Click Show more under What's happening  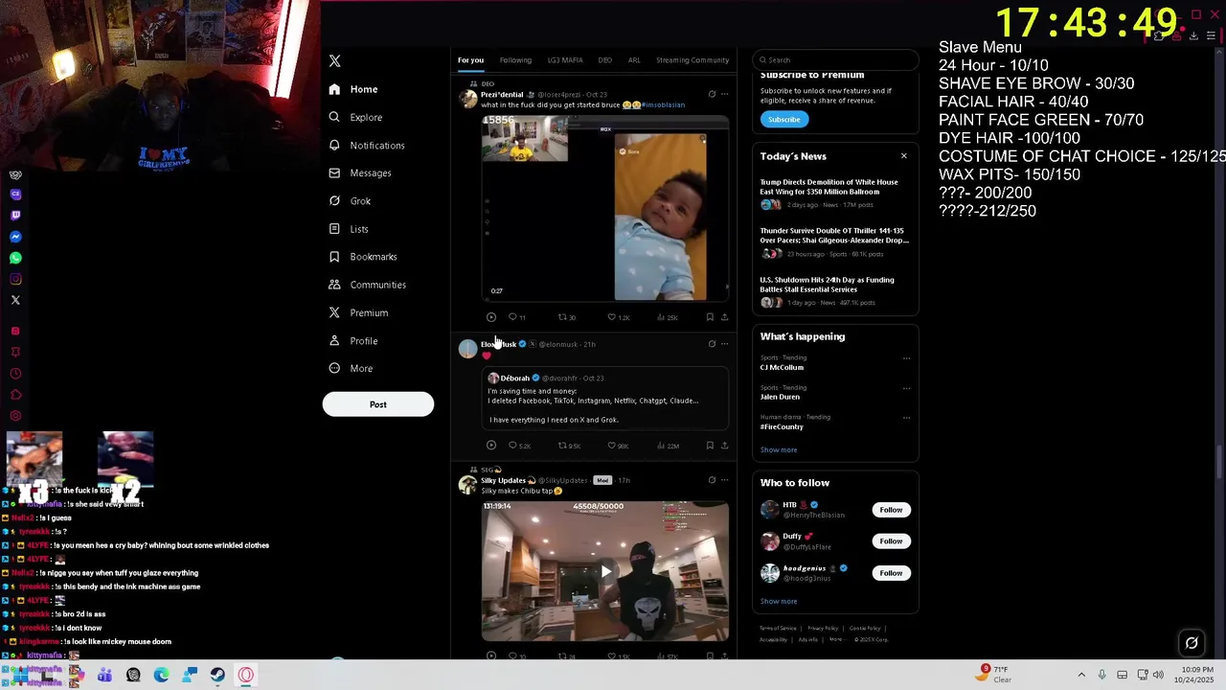779,450
